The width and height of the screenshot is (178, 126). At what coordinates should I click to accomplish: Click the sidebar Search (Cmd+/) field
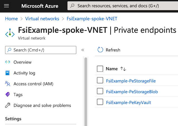[41, 50]
